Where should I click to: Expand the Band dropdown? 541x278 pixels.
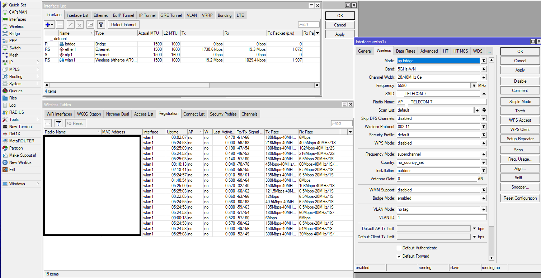click(484, 69)
